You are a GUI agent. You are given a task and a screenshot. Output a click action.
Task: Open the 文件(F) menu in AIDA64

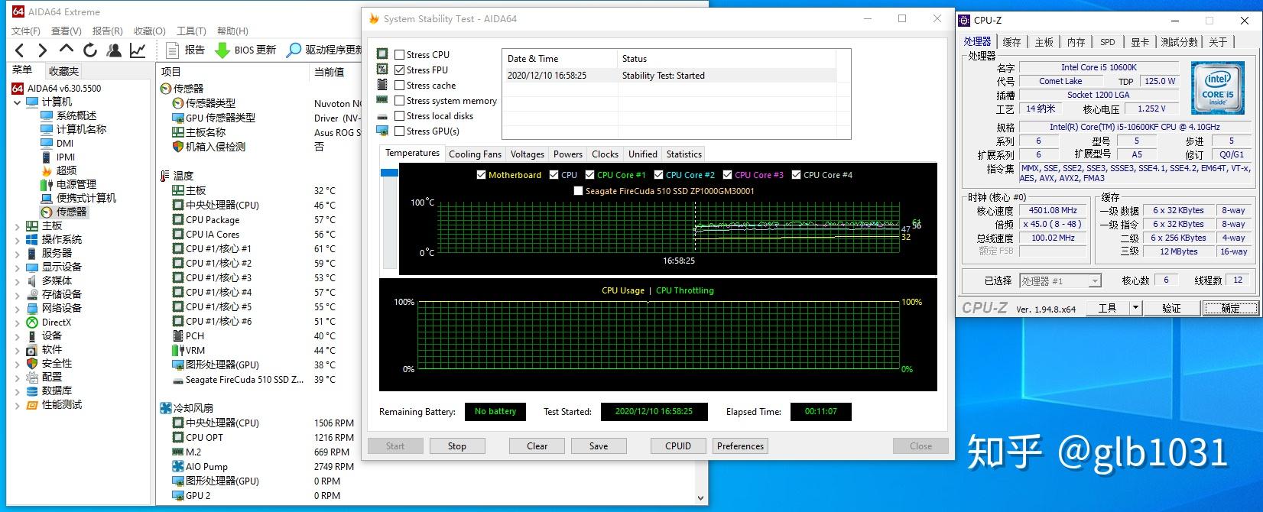click(26, 31)
